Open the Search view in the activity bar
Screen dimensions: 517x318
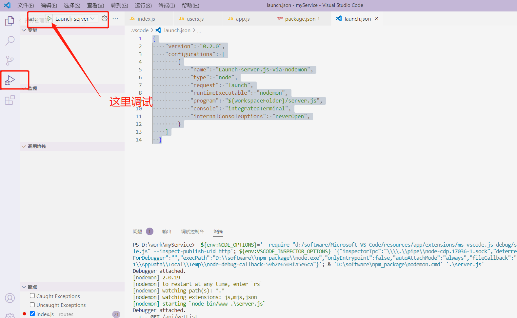(10, 41)
